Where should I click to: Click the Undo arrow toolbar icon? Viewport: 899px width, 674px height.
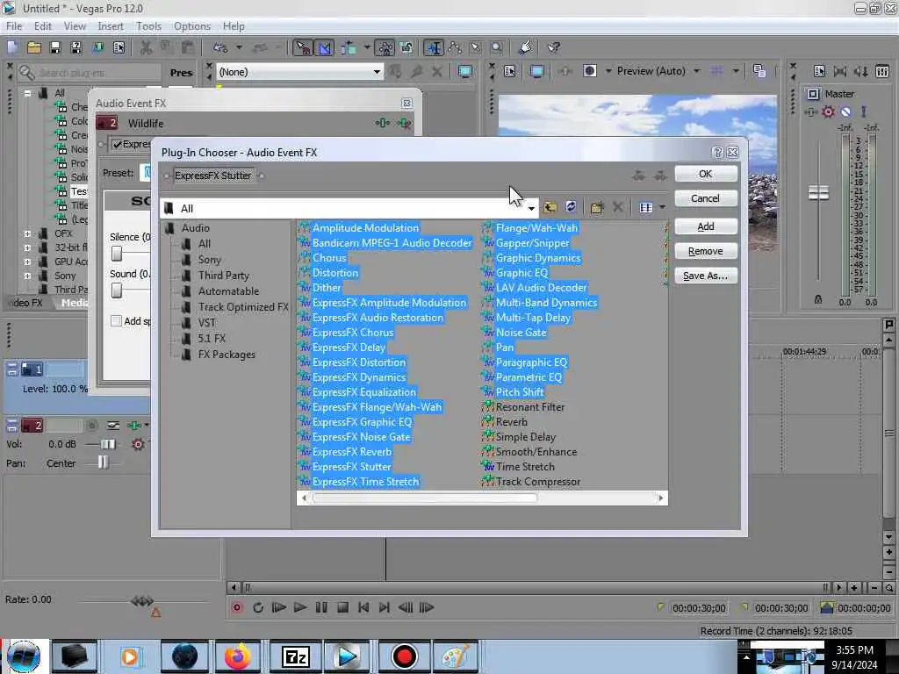tap(220, 47)
